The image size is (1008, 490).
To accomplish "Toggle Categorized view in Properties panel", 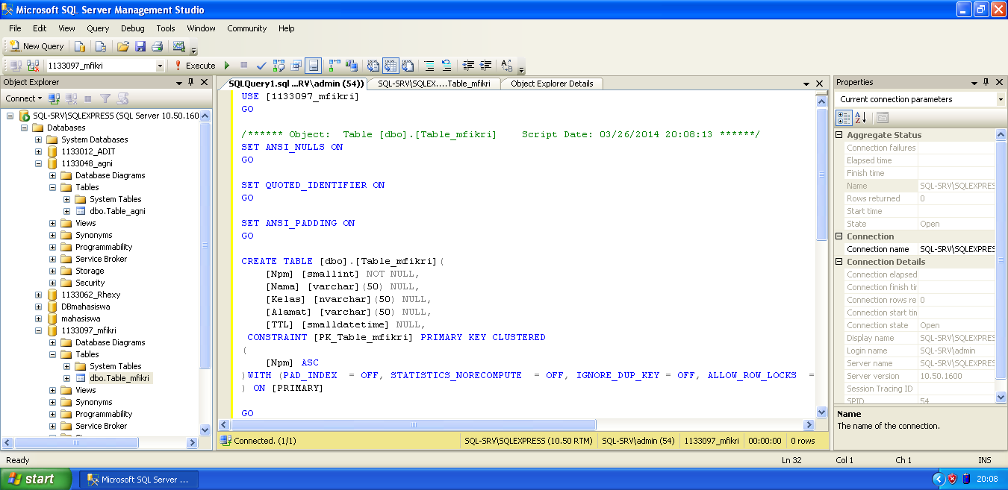I will point(844,118).
